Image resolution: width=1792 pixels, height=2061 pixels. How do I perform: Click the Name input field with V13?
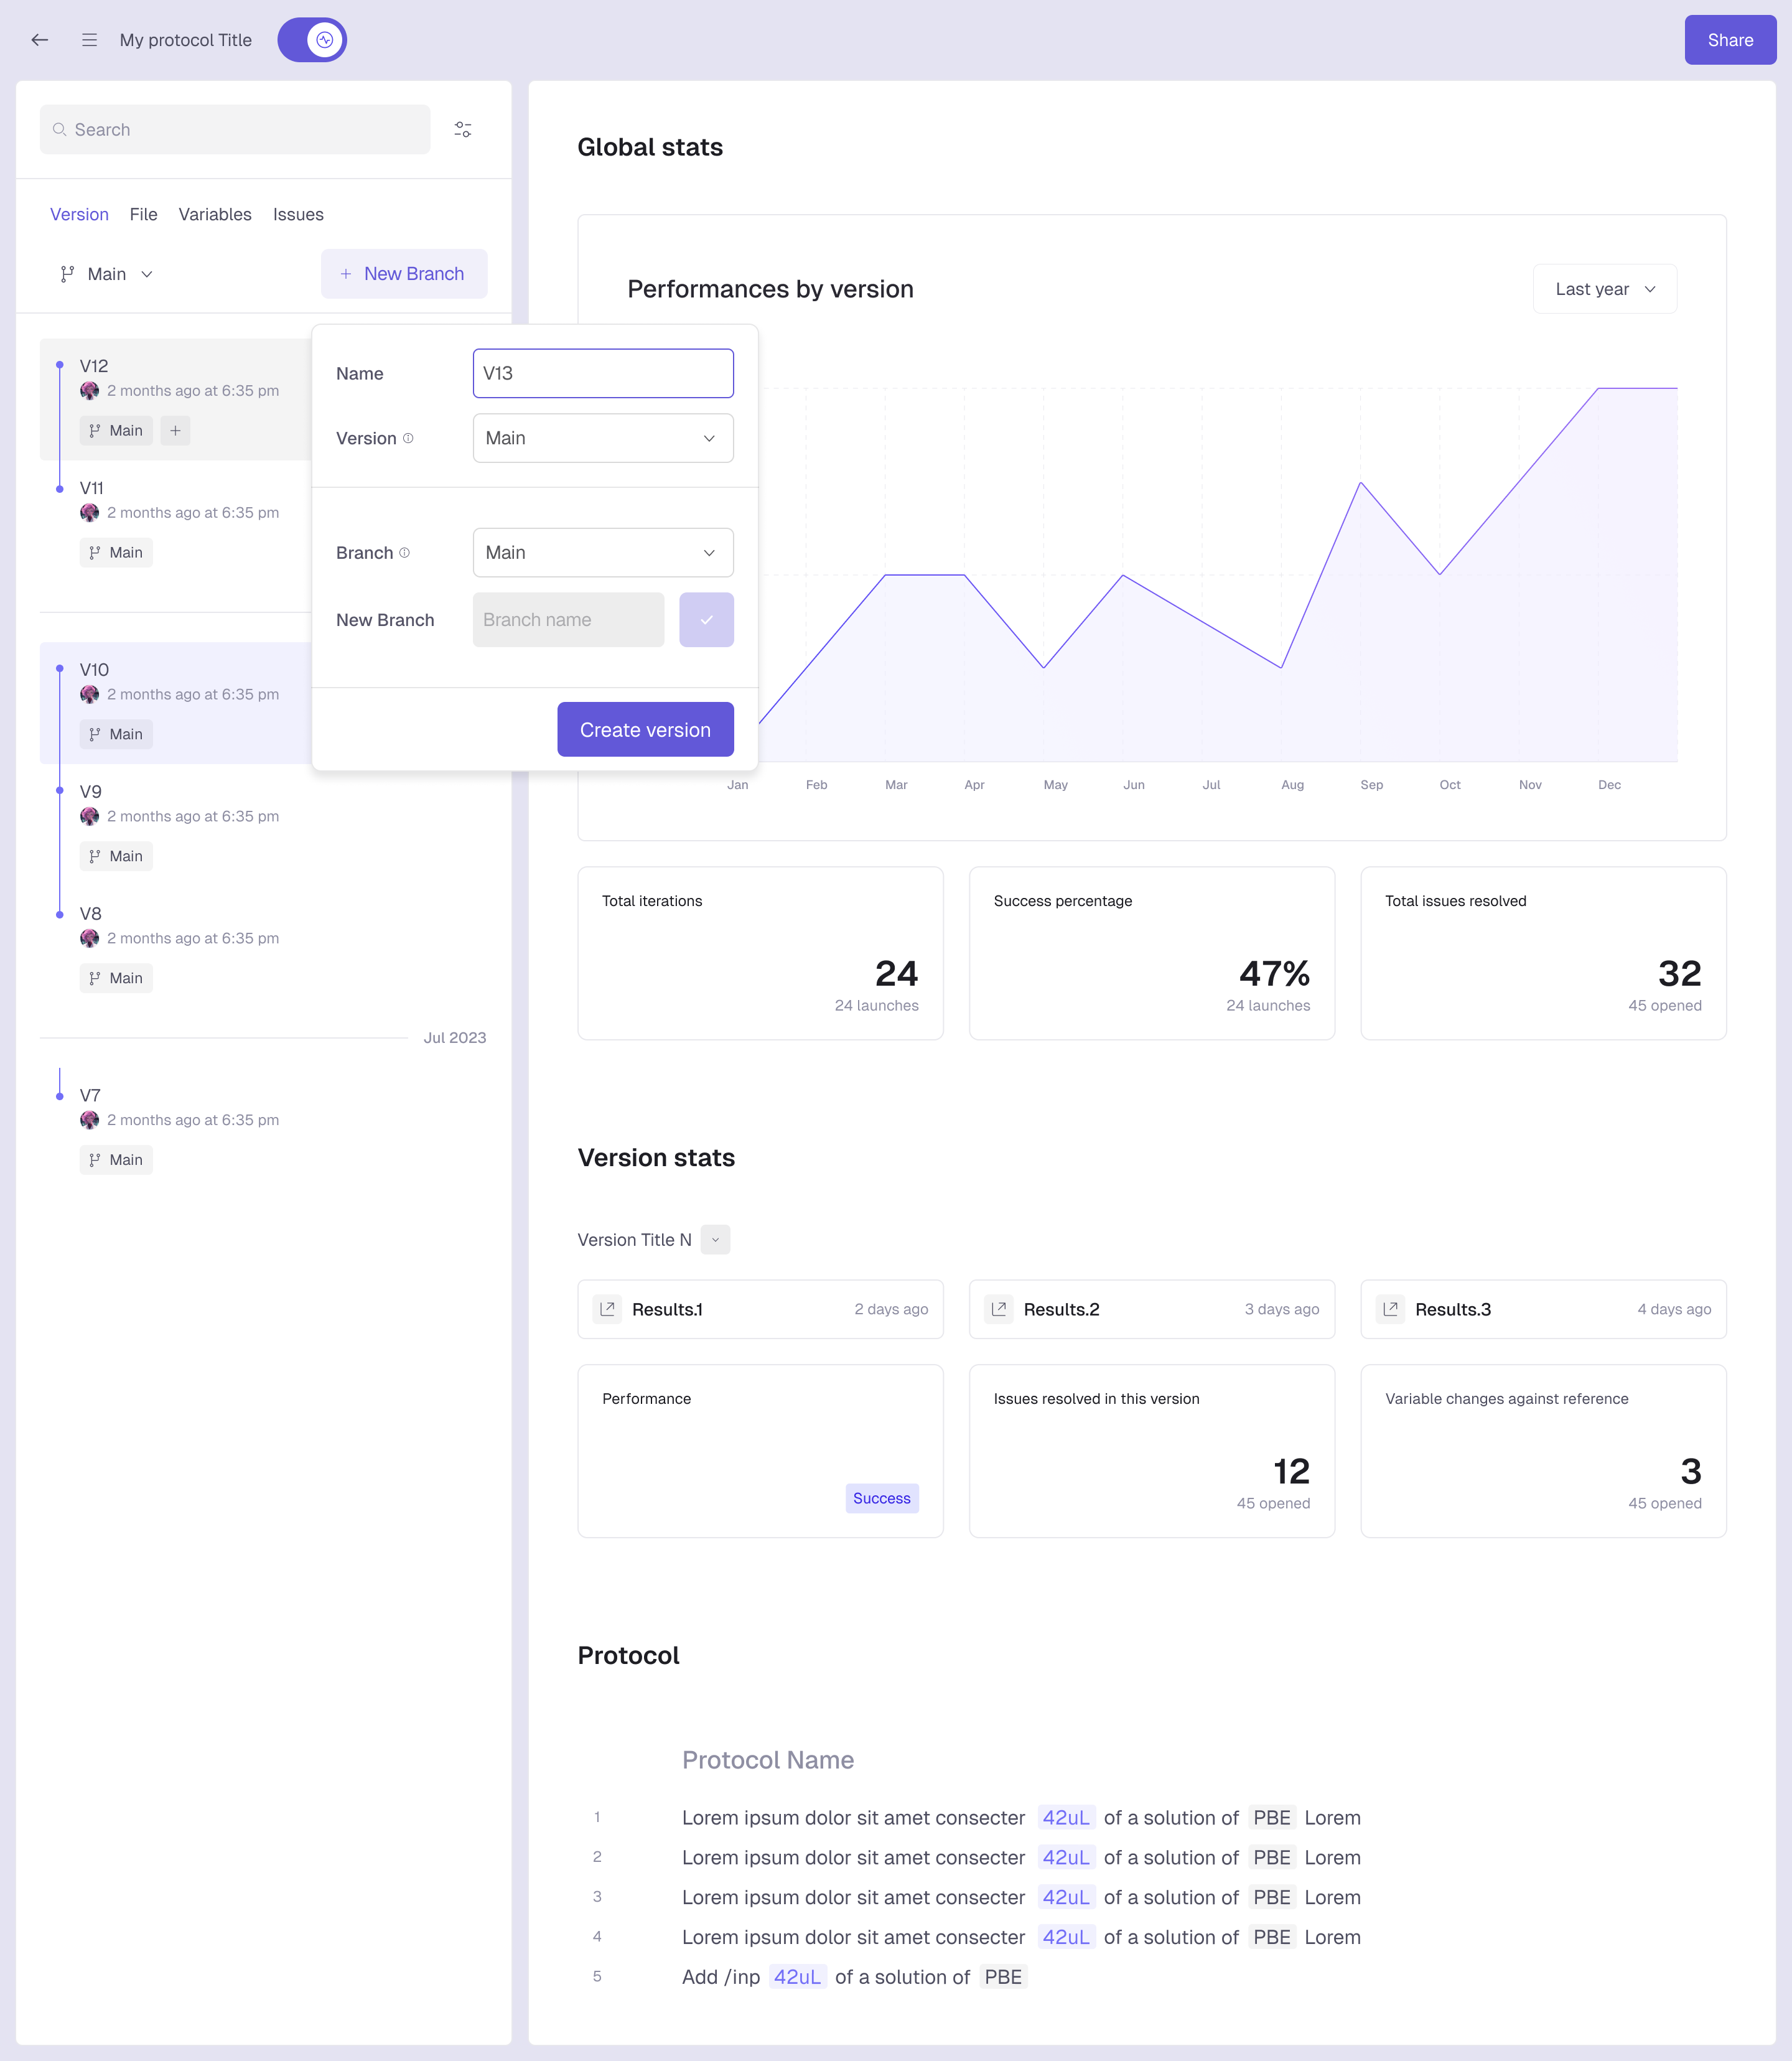[603, 373]
